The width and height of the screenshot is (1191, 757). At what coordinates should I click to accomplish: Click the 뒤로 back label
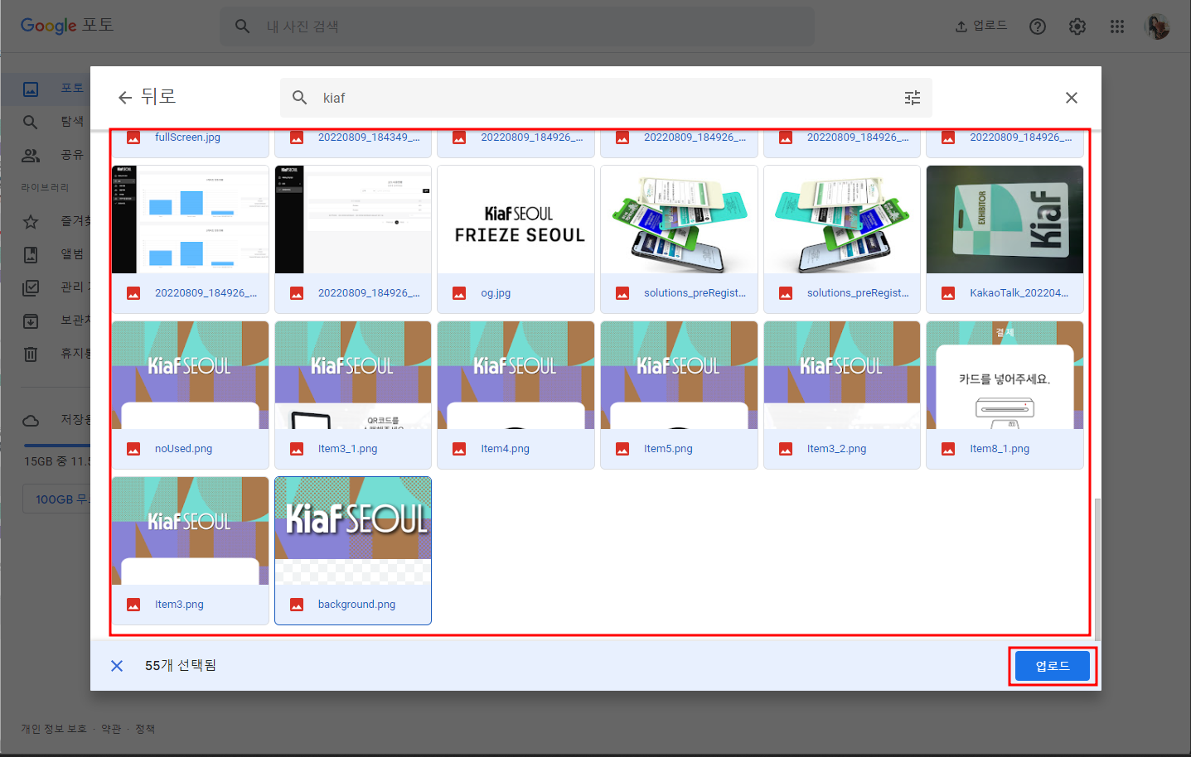pyautogui.click(x=158, y=97)
